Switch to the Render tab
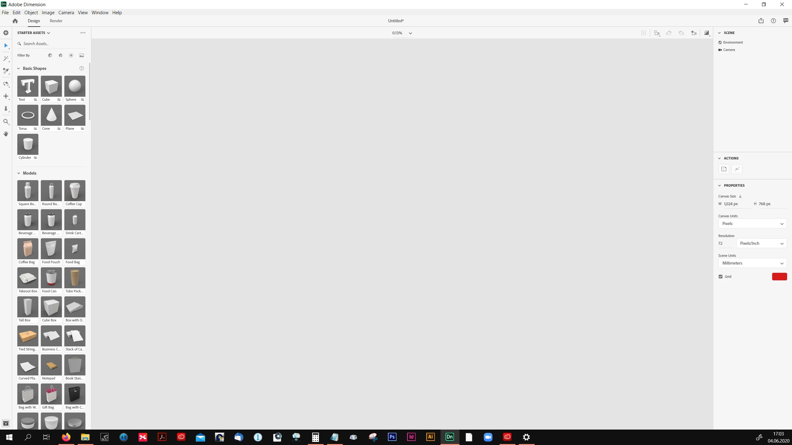 pyautogui.click(x=56, y=21)
